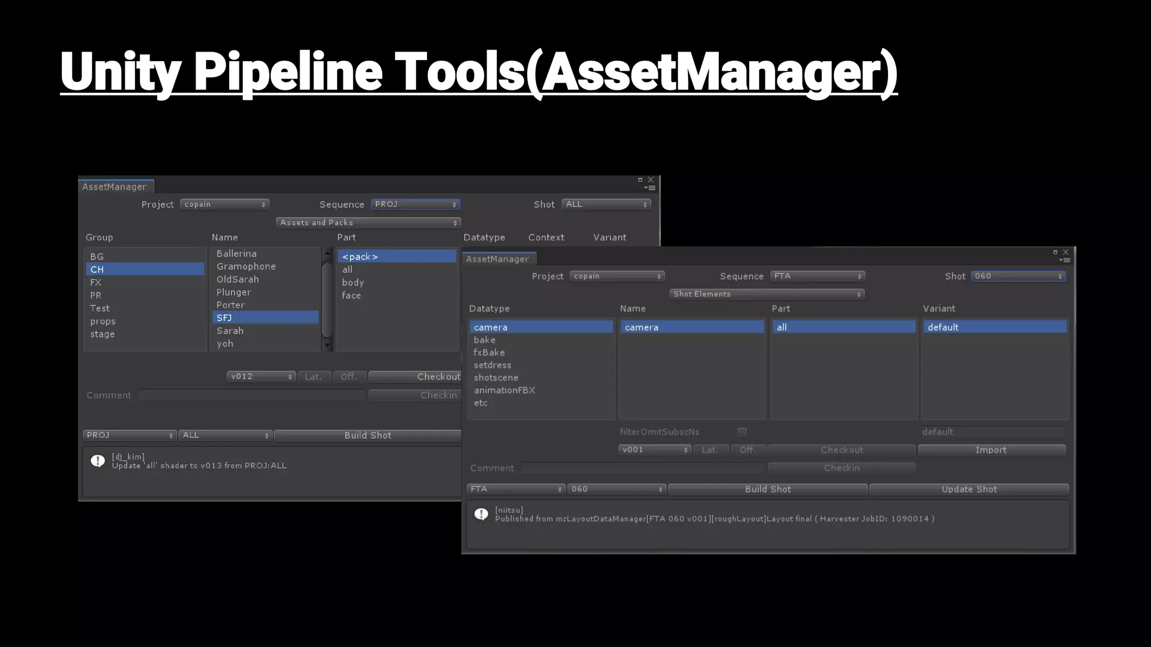The width and height of the screenshot is (1151, 647).
Task: Open bottom ALL dropdown in back window
Action: [225, 435]
